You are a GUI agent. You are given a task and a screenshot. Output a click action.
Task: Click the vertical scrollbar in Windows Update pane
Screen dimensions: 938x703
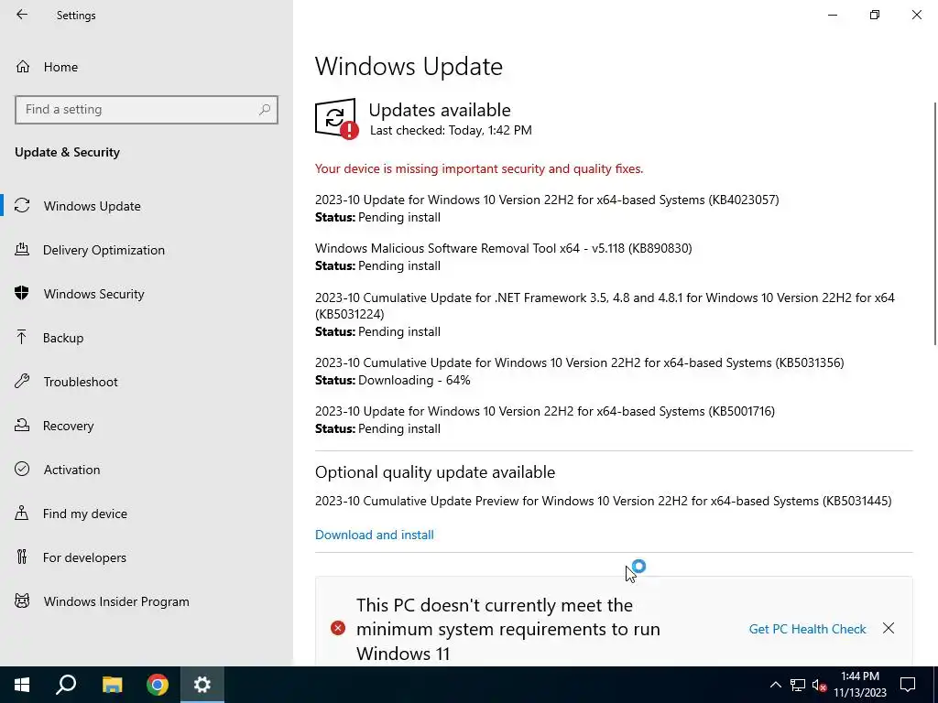(935, 223)
